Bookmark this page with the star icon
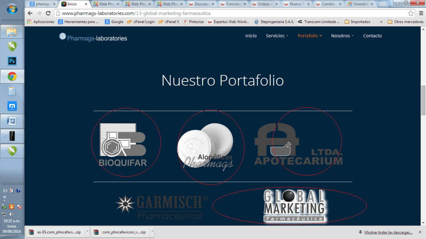Viewport: 426px width, 239px height. tap(411, 13)
